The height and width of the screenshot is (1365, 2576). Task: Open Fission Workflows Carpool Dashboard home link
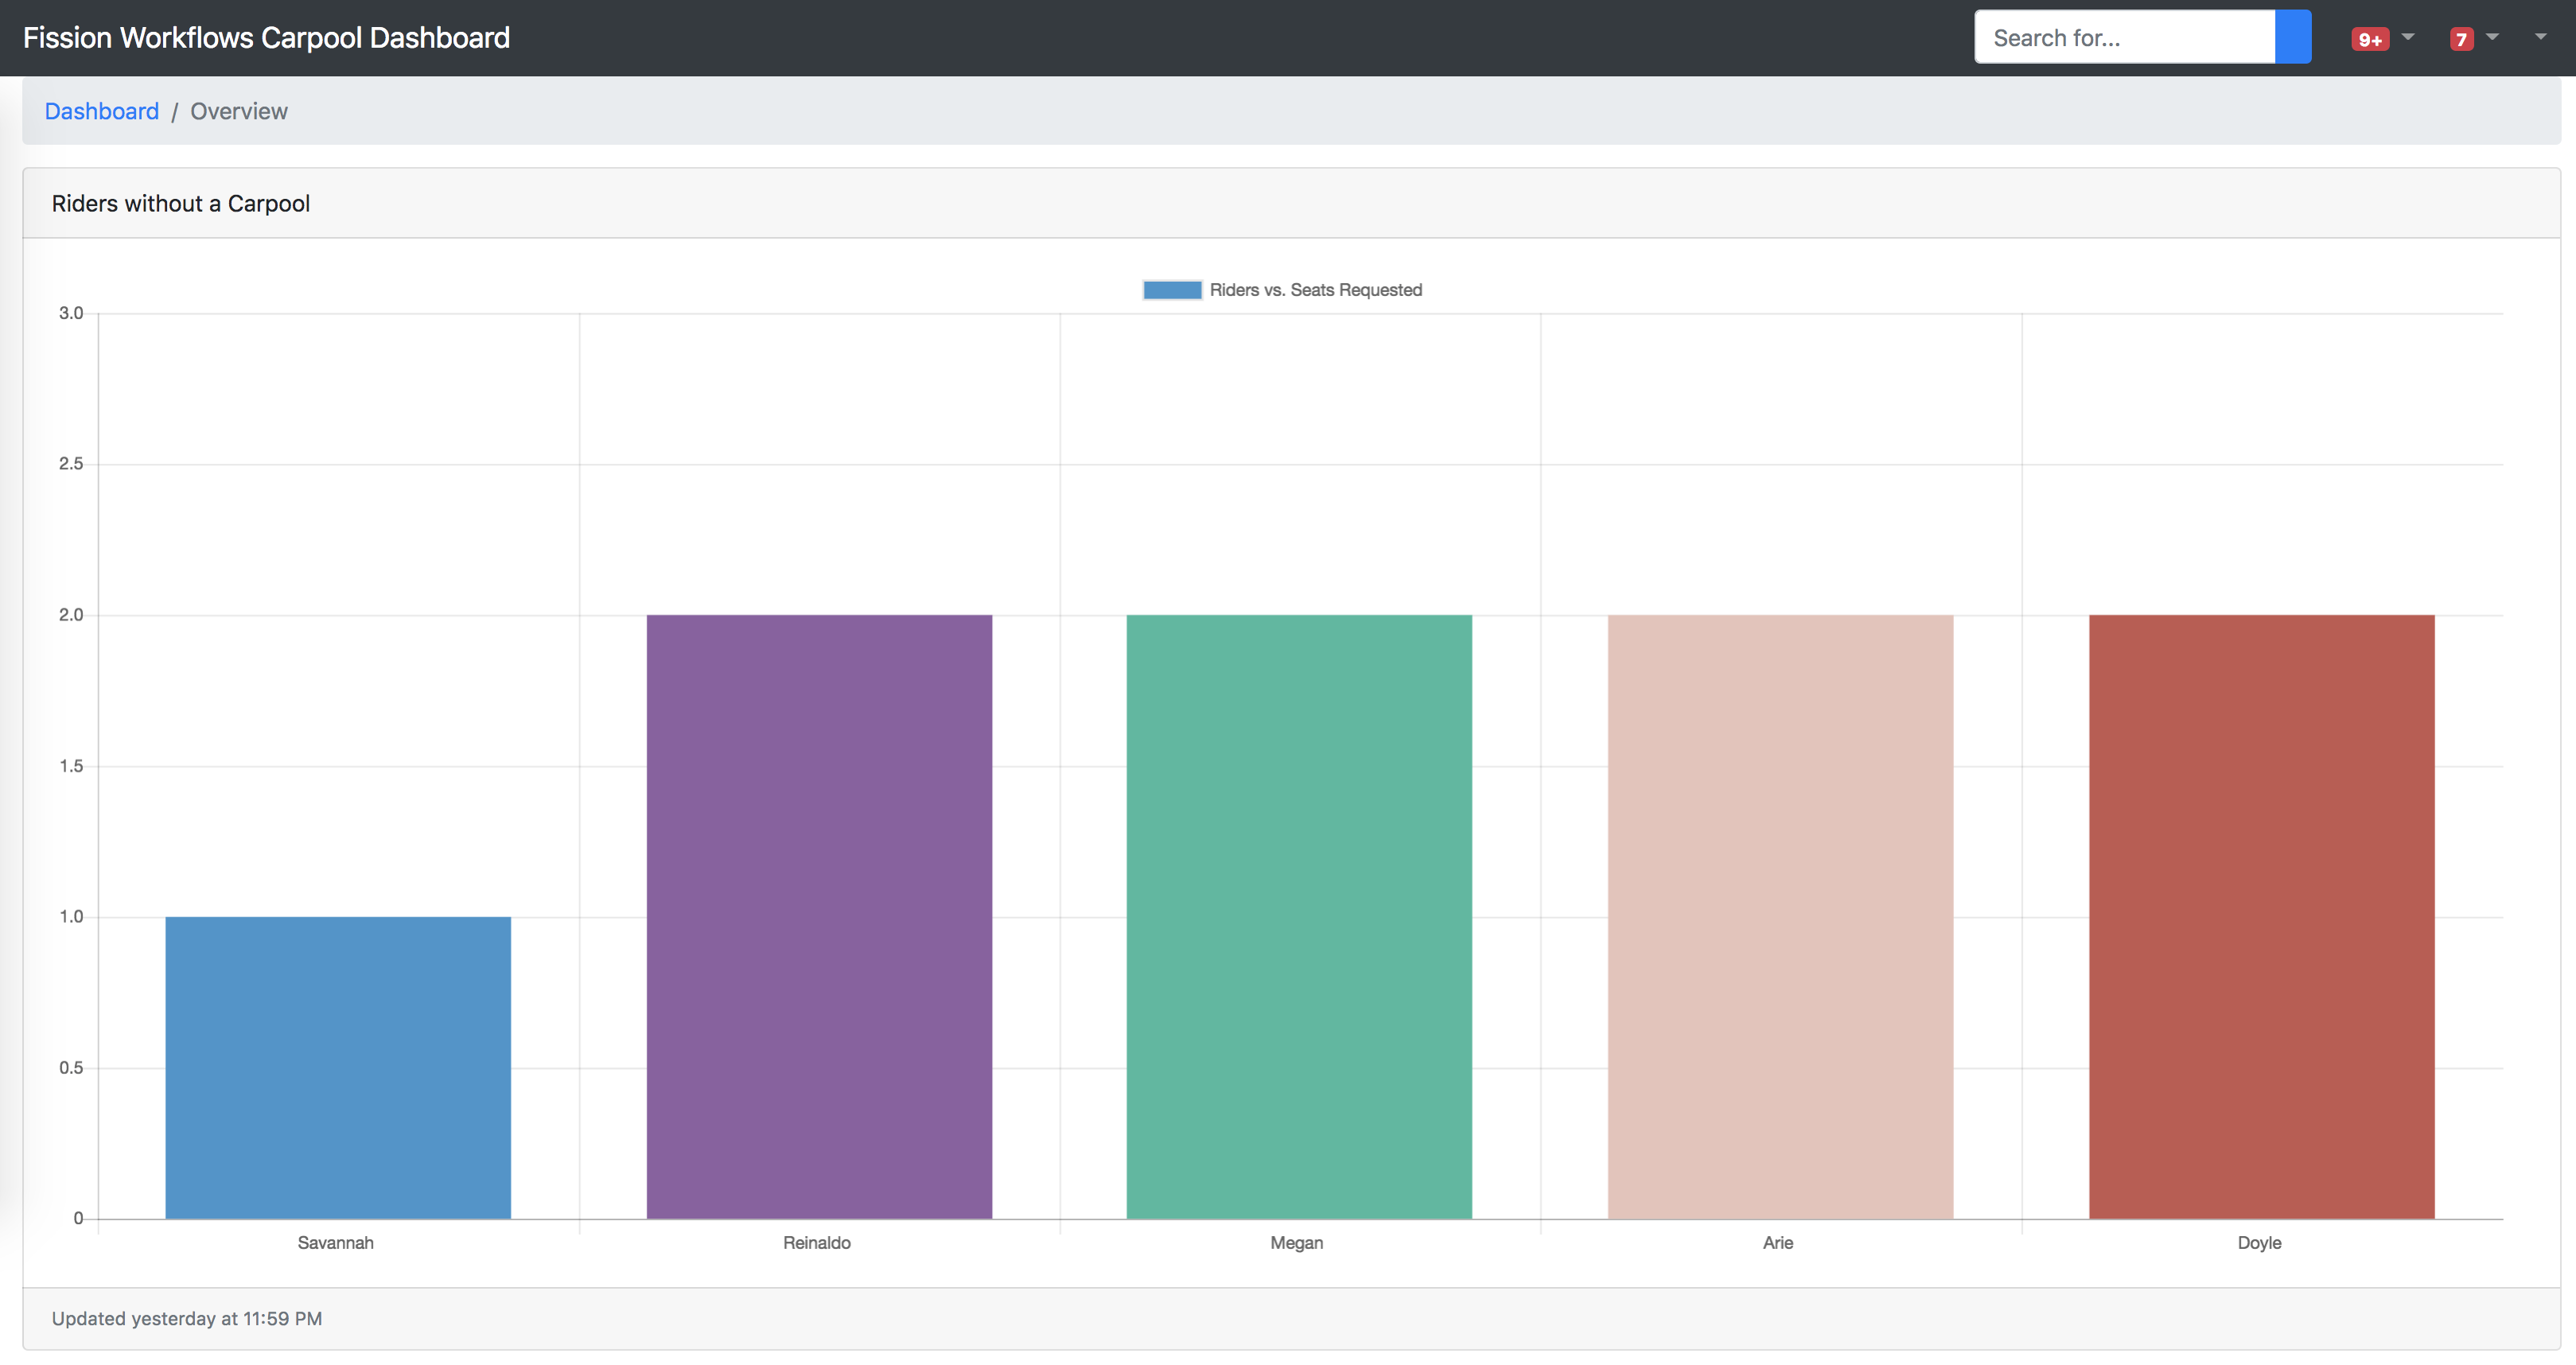pyautogui.click(x=266, y=38)
